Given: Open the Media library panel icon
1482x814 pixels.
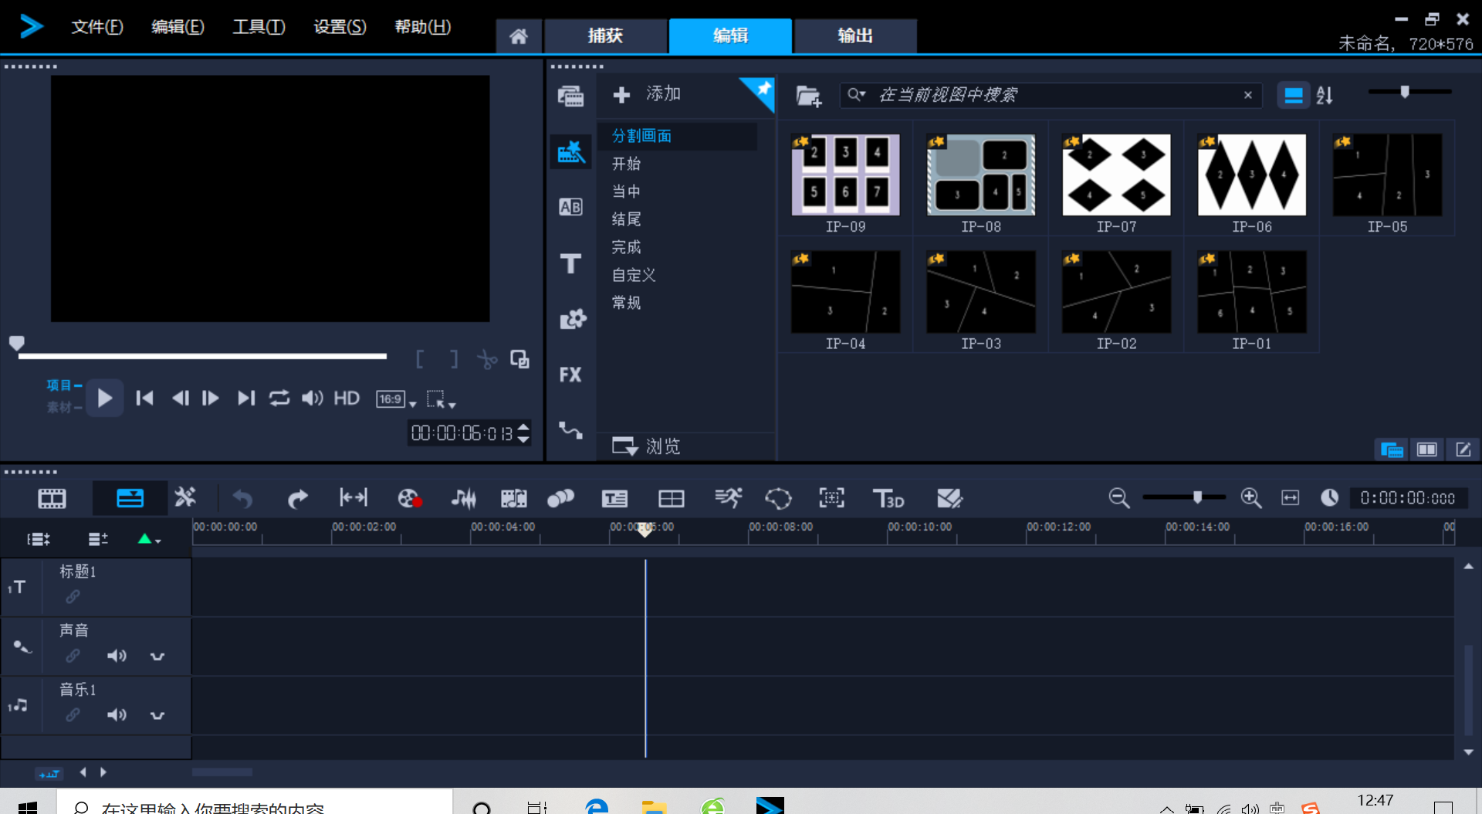Looking at the screenshot, I should click(570, 96).
